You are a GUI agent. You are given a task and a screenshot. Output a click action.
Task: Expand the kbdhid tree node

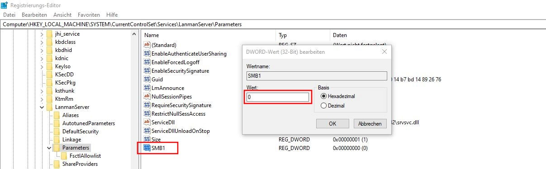coord(42,50)
